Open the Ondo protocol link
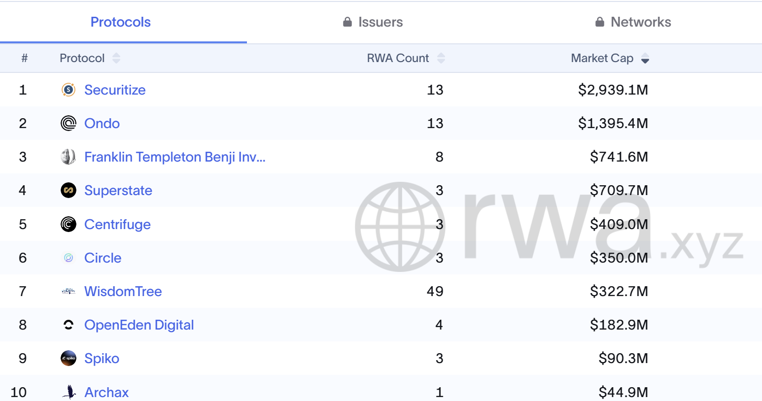 (x=102, y=123)
